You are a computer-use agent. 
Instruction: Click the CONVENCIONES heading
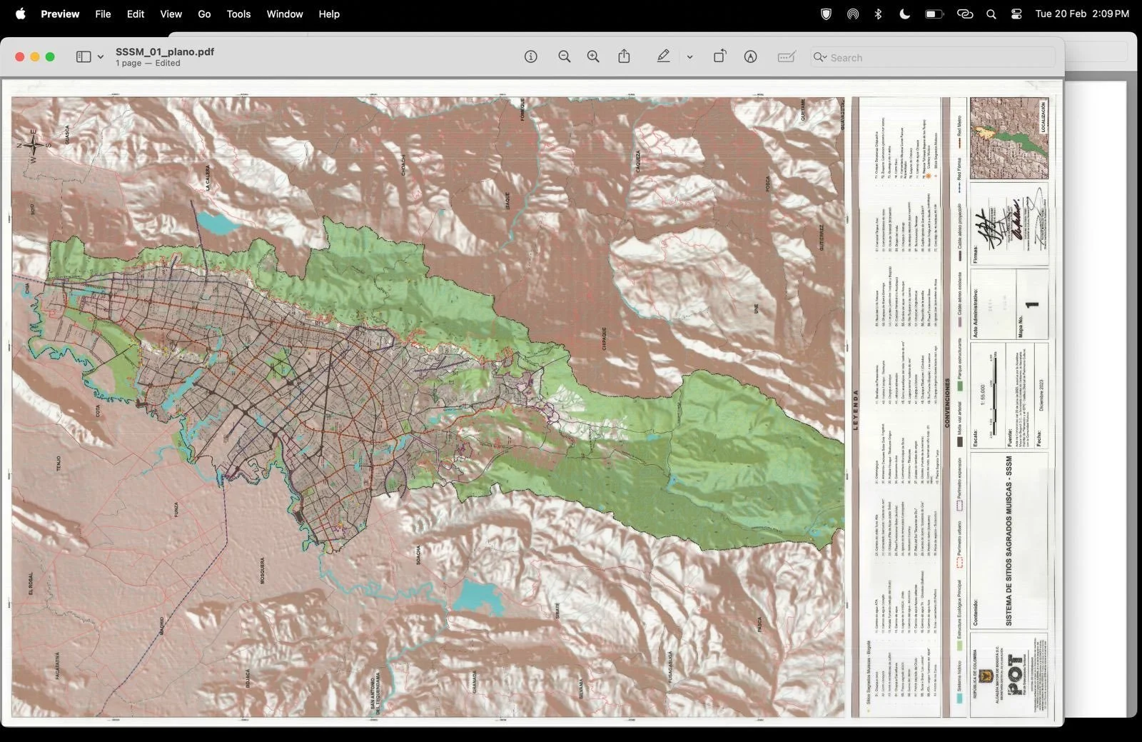click(x=948, y=403)
